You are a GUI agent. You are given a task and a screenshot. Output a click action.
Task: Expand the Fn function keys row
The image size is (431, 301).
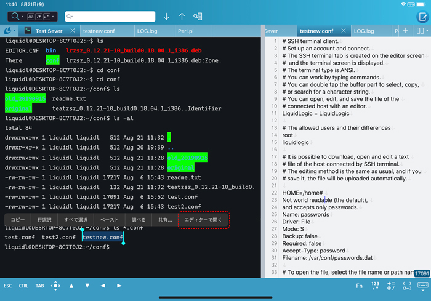(359, 286)
